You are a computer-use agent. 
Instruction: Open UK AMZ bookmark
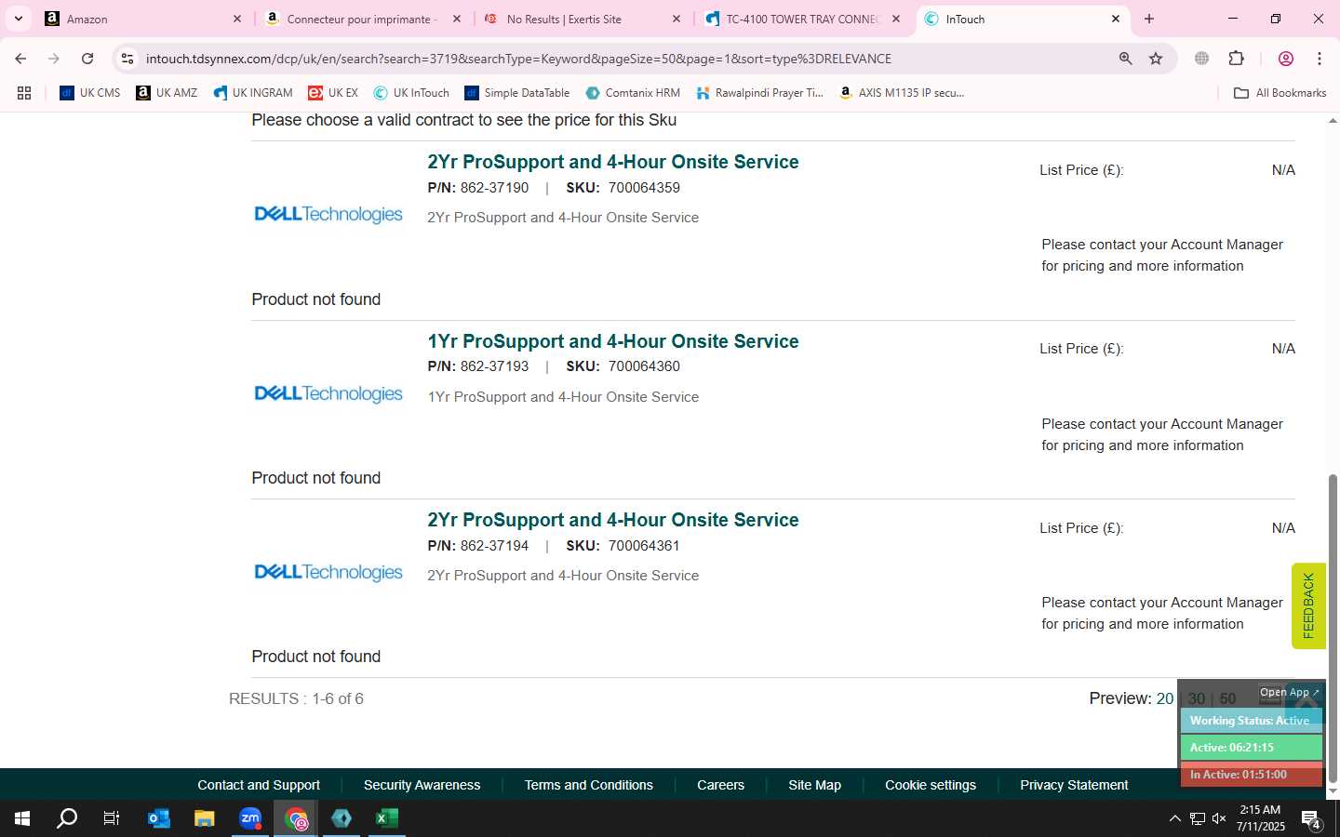click(167, 93)
